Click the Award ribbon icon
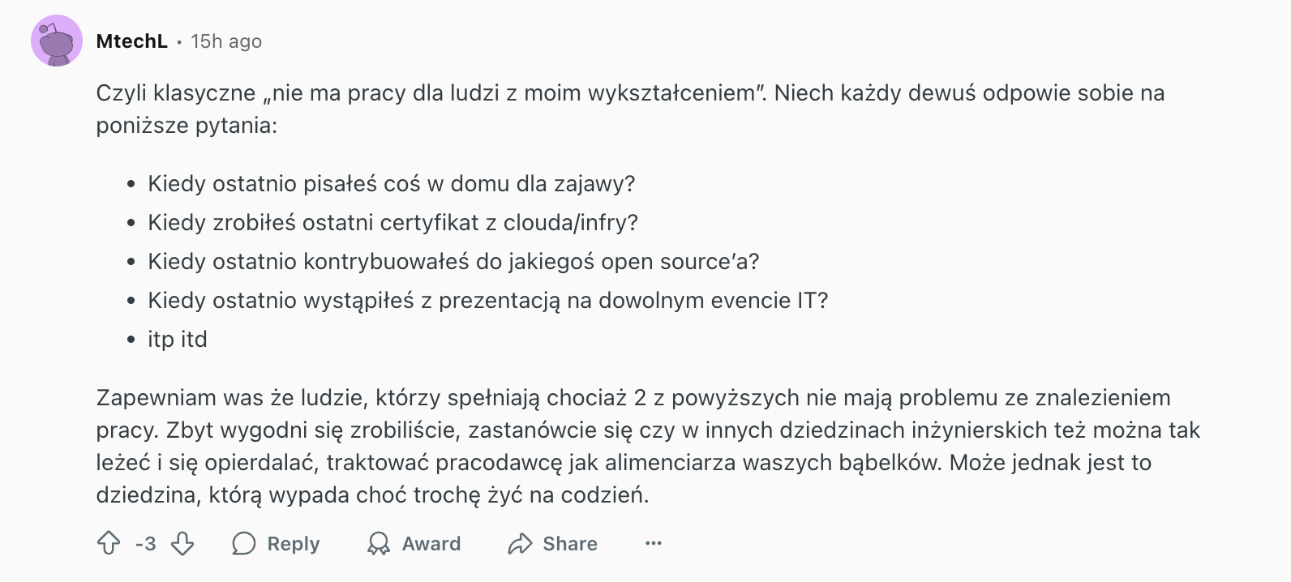 pyautogui.click(x=379, y=543)
